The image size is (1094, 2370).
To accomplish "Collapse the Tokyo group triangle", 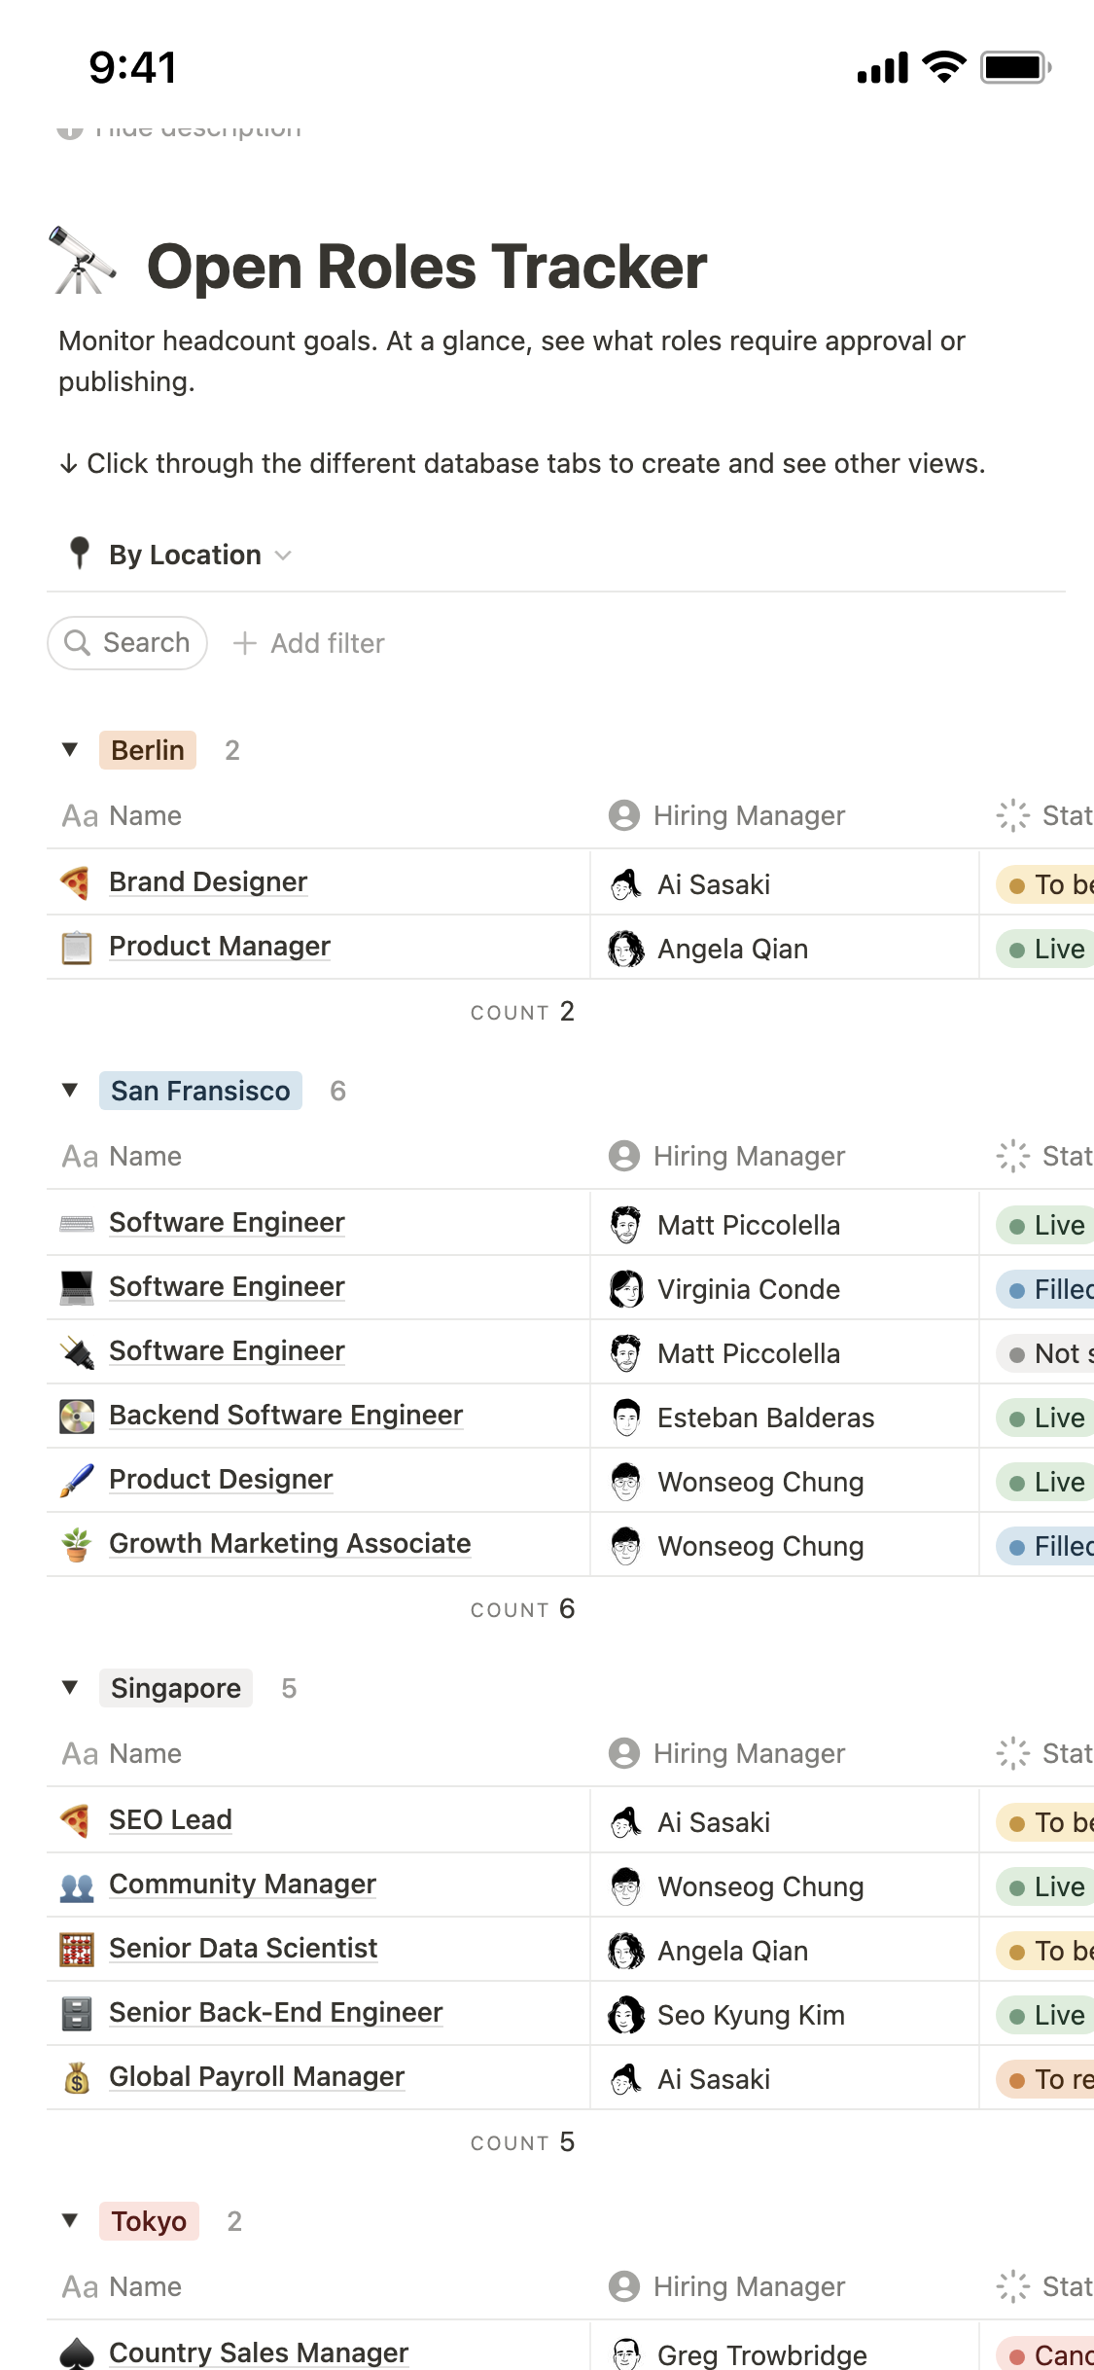I will [70, 2220].
